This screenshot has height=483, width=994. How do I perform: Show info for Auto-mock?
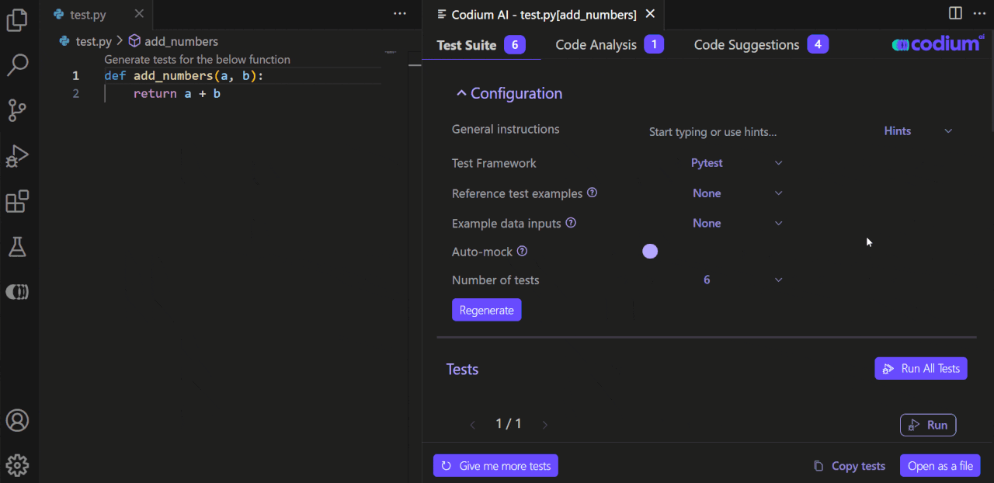(x=522, y=252)
